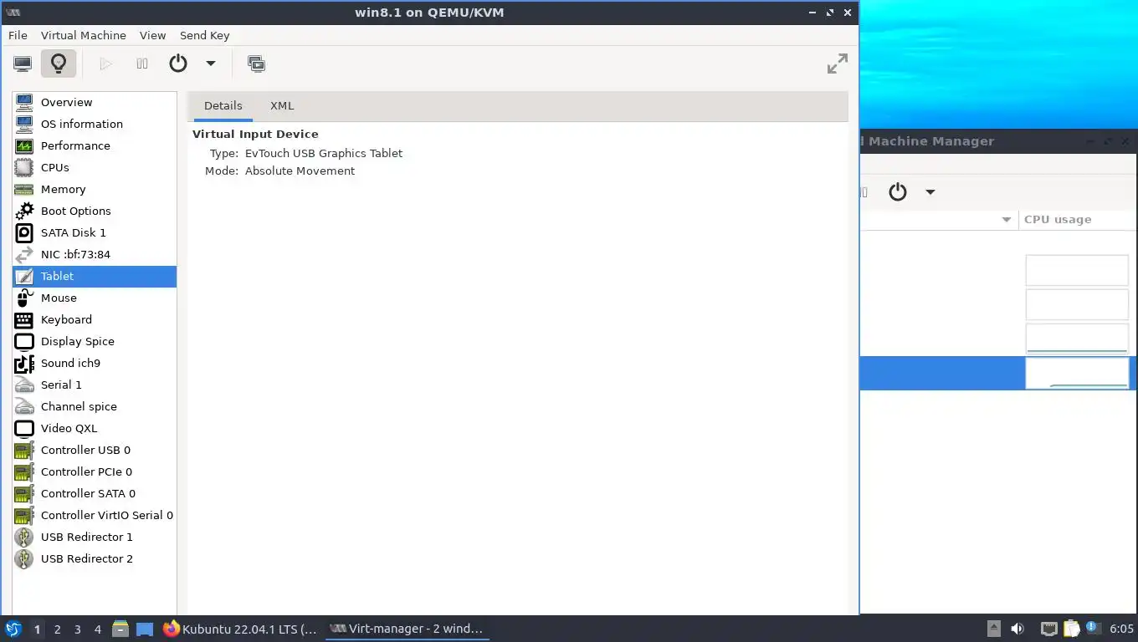Open the file manager taskbar icon
This screenshot has height=642, width=1138.
click(x=120, y=629)
